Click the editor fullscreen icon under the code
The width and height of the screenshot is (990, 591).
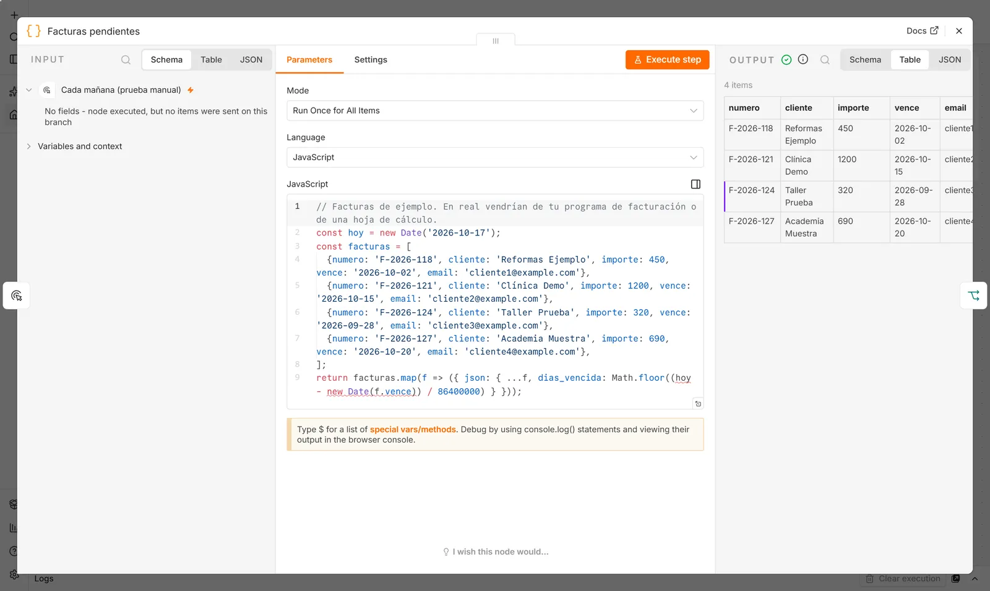tap(698, 404)
